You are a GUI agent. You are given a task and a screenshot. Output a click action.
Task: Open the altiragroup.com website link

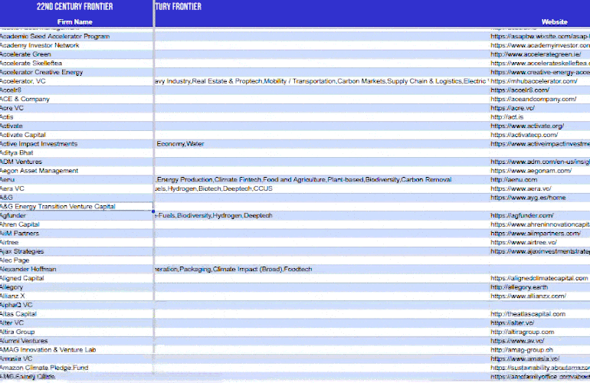[523, 332]
